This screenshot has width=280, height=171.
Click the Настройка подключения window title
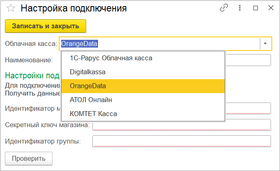73,8
